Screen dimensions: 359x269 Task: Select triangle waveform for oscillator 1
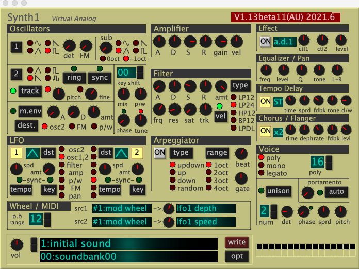point(30,51)
